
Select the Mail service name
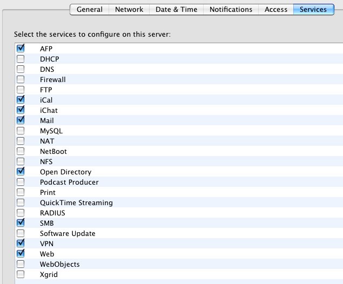(47, 121)
